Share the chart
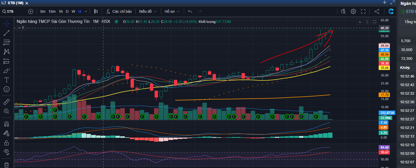The height and width of the screenshot is (168, 416). tap(377, 11)
